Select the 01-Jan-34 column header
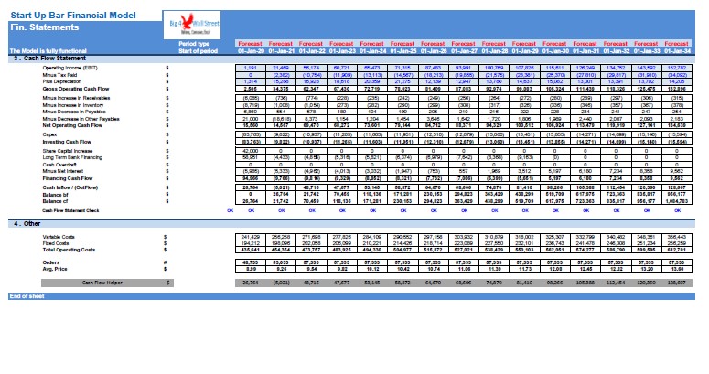 pos(677,51)
